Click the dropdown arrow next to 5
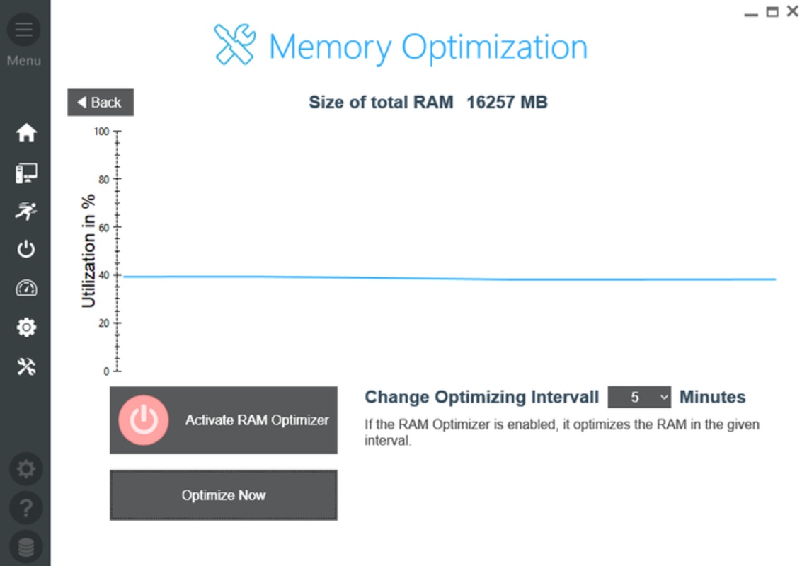Screen dimensions: 802x566 point(663,398)
